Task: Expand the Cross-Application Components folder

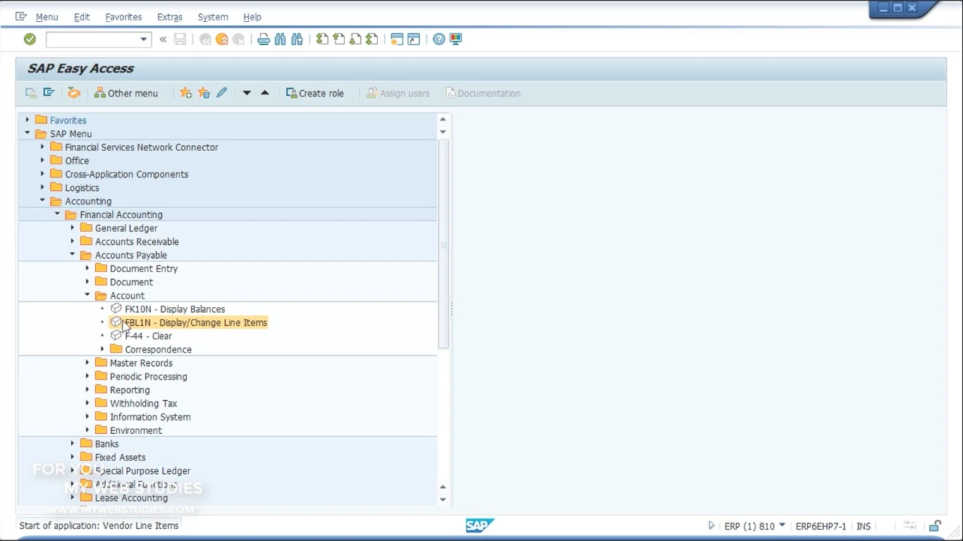Action: tap(42, 173)
